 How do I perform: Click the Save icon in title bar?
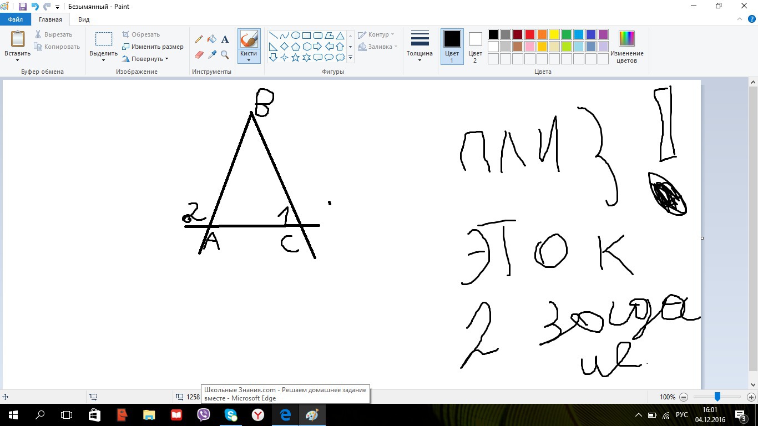coord(23,7)
